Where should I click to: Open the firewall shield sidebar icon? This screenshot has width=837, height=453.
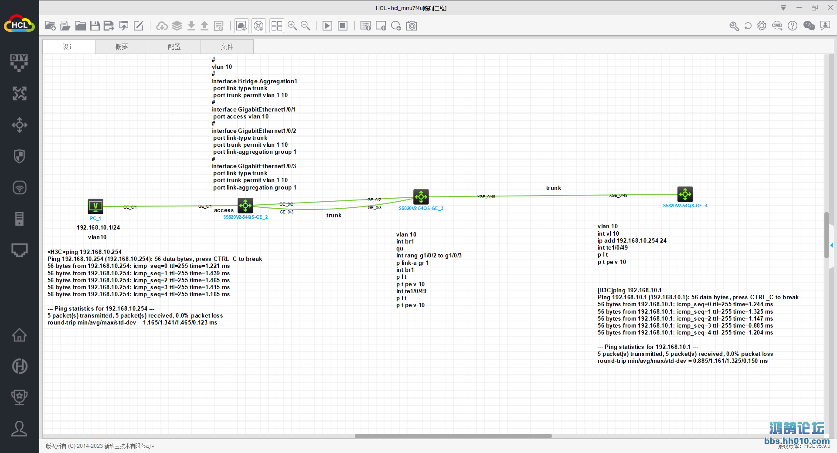[x=19, y=156]
